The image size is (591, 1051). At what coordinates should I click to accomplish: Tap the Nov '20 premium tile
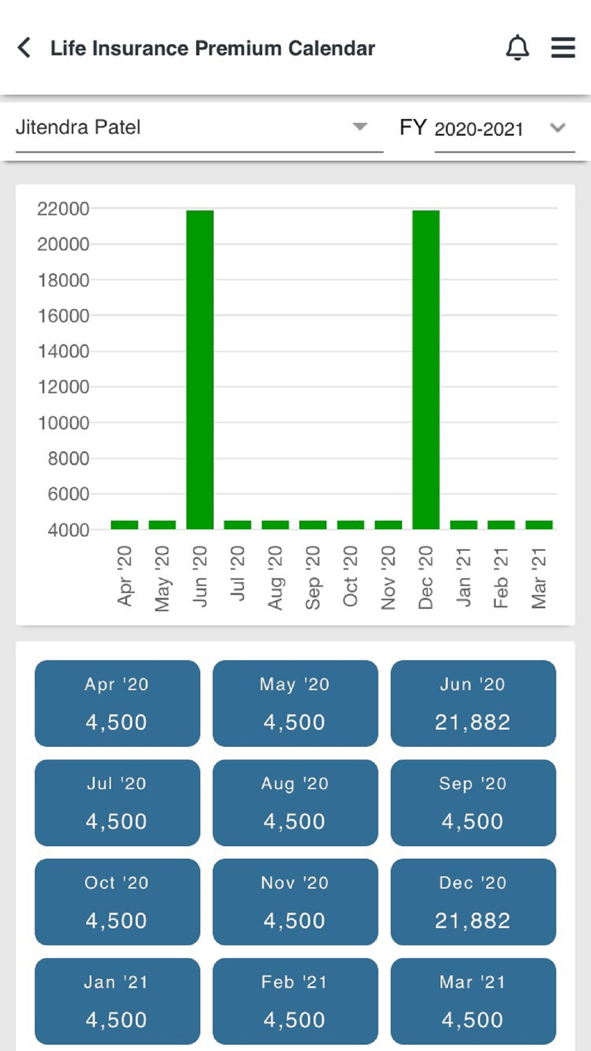295,902
